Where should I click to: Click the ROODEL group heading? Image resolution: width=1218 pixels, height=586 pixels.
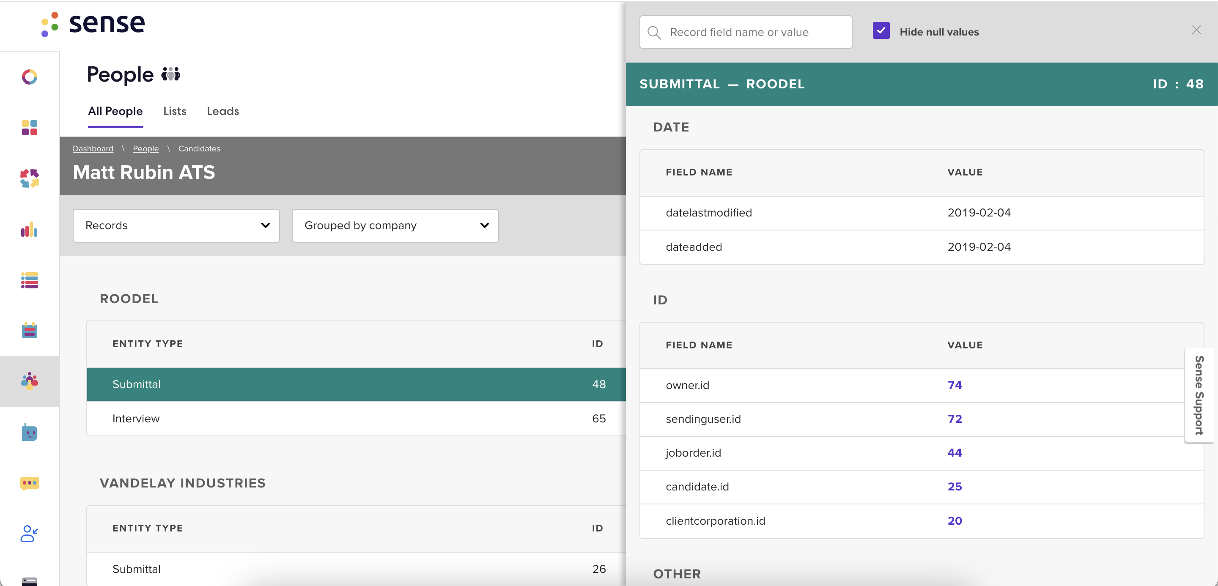coord(129,298)
